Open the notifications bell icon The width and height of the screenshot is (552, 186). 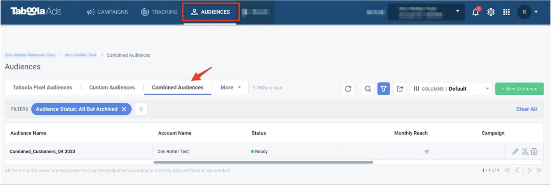[475, 12]
